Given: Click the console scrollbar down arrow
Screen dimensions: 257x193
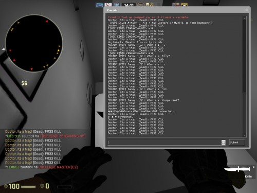Looking at the screenshot, I should (245, 135).
